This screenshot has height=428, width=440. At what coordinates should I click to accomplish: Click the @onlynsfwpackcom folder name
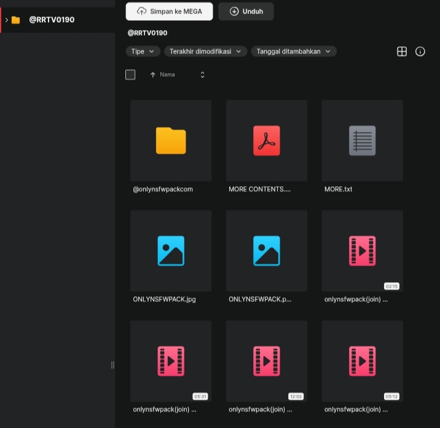[x=163, y=189]
